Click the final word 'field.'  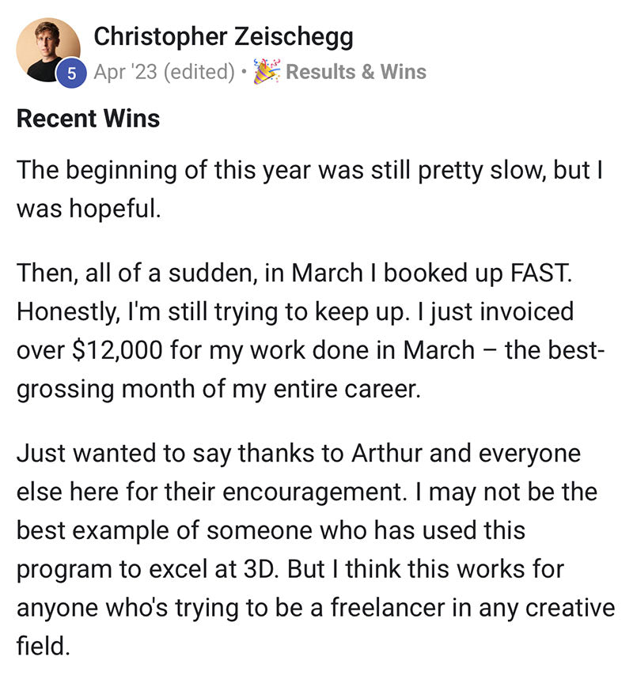tap(43, 645)
